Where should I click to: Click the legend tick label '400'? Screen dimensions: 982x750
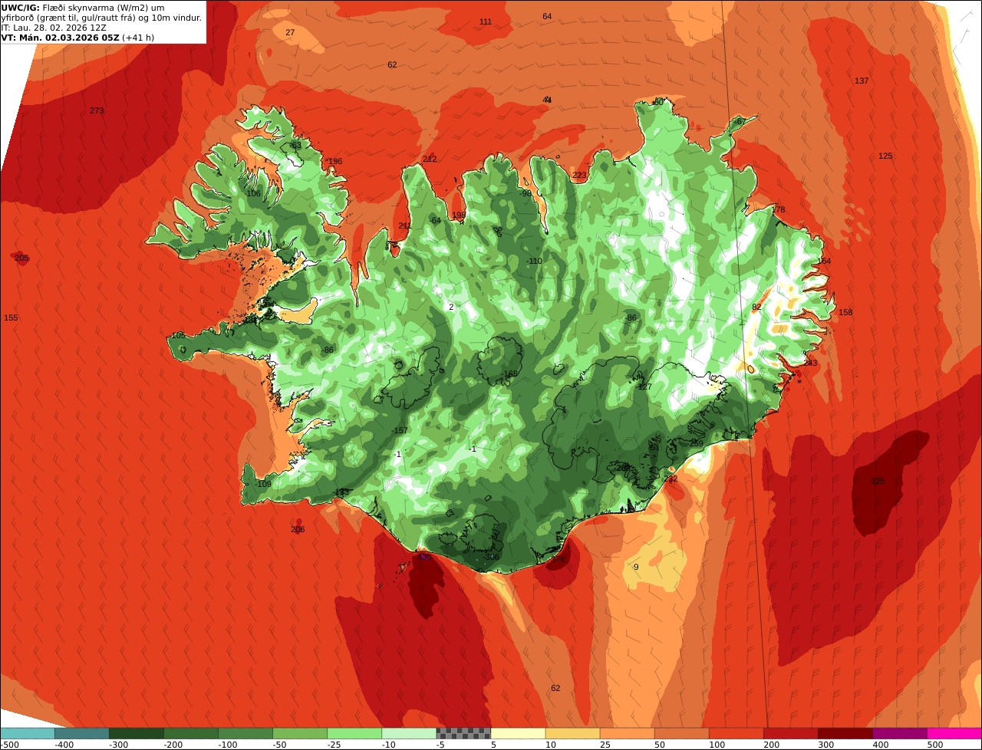coord(881,744)
